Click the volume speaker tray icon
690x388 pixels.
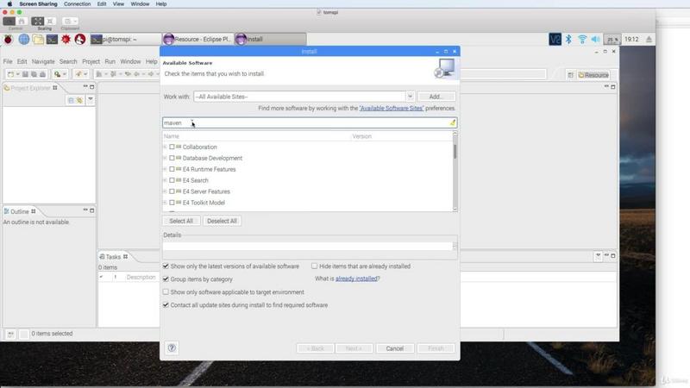595,39
